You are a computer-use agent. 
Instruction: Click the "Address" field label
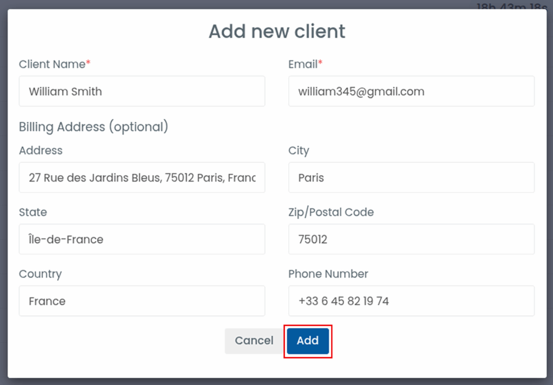pos(41,151)
